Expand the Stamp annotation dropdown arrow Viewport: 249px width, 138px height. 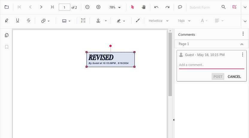(x=106, y=21)
